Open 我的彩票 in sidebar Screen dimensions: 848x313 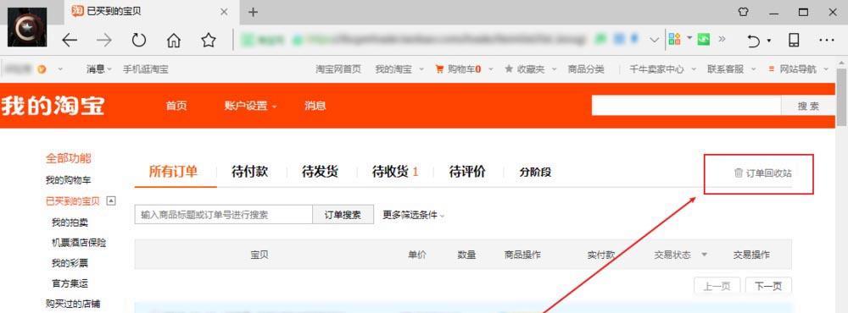70,263
